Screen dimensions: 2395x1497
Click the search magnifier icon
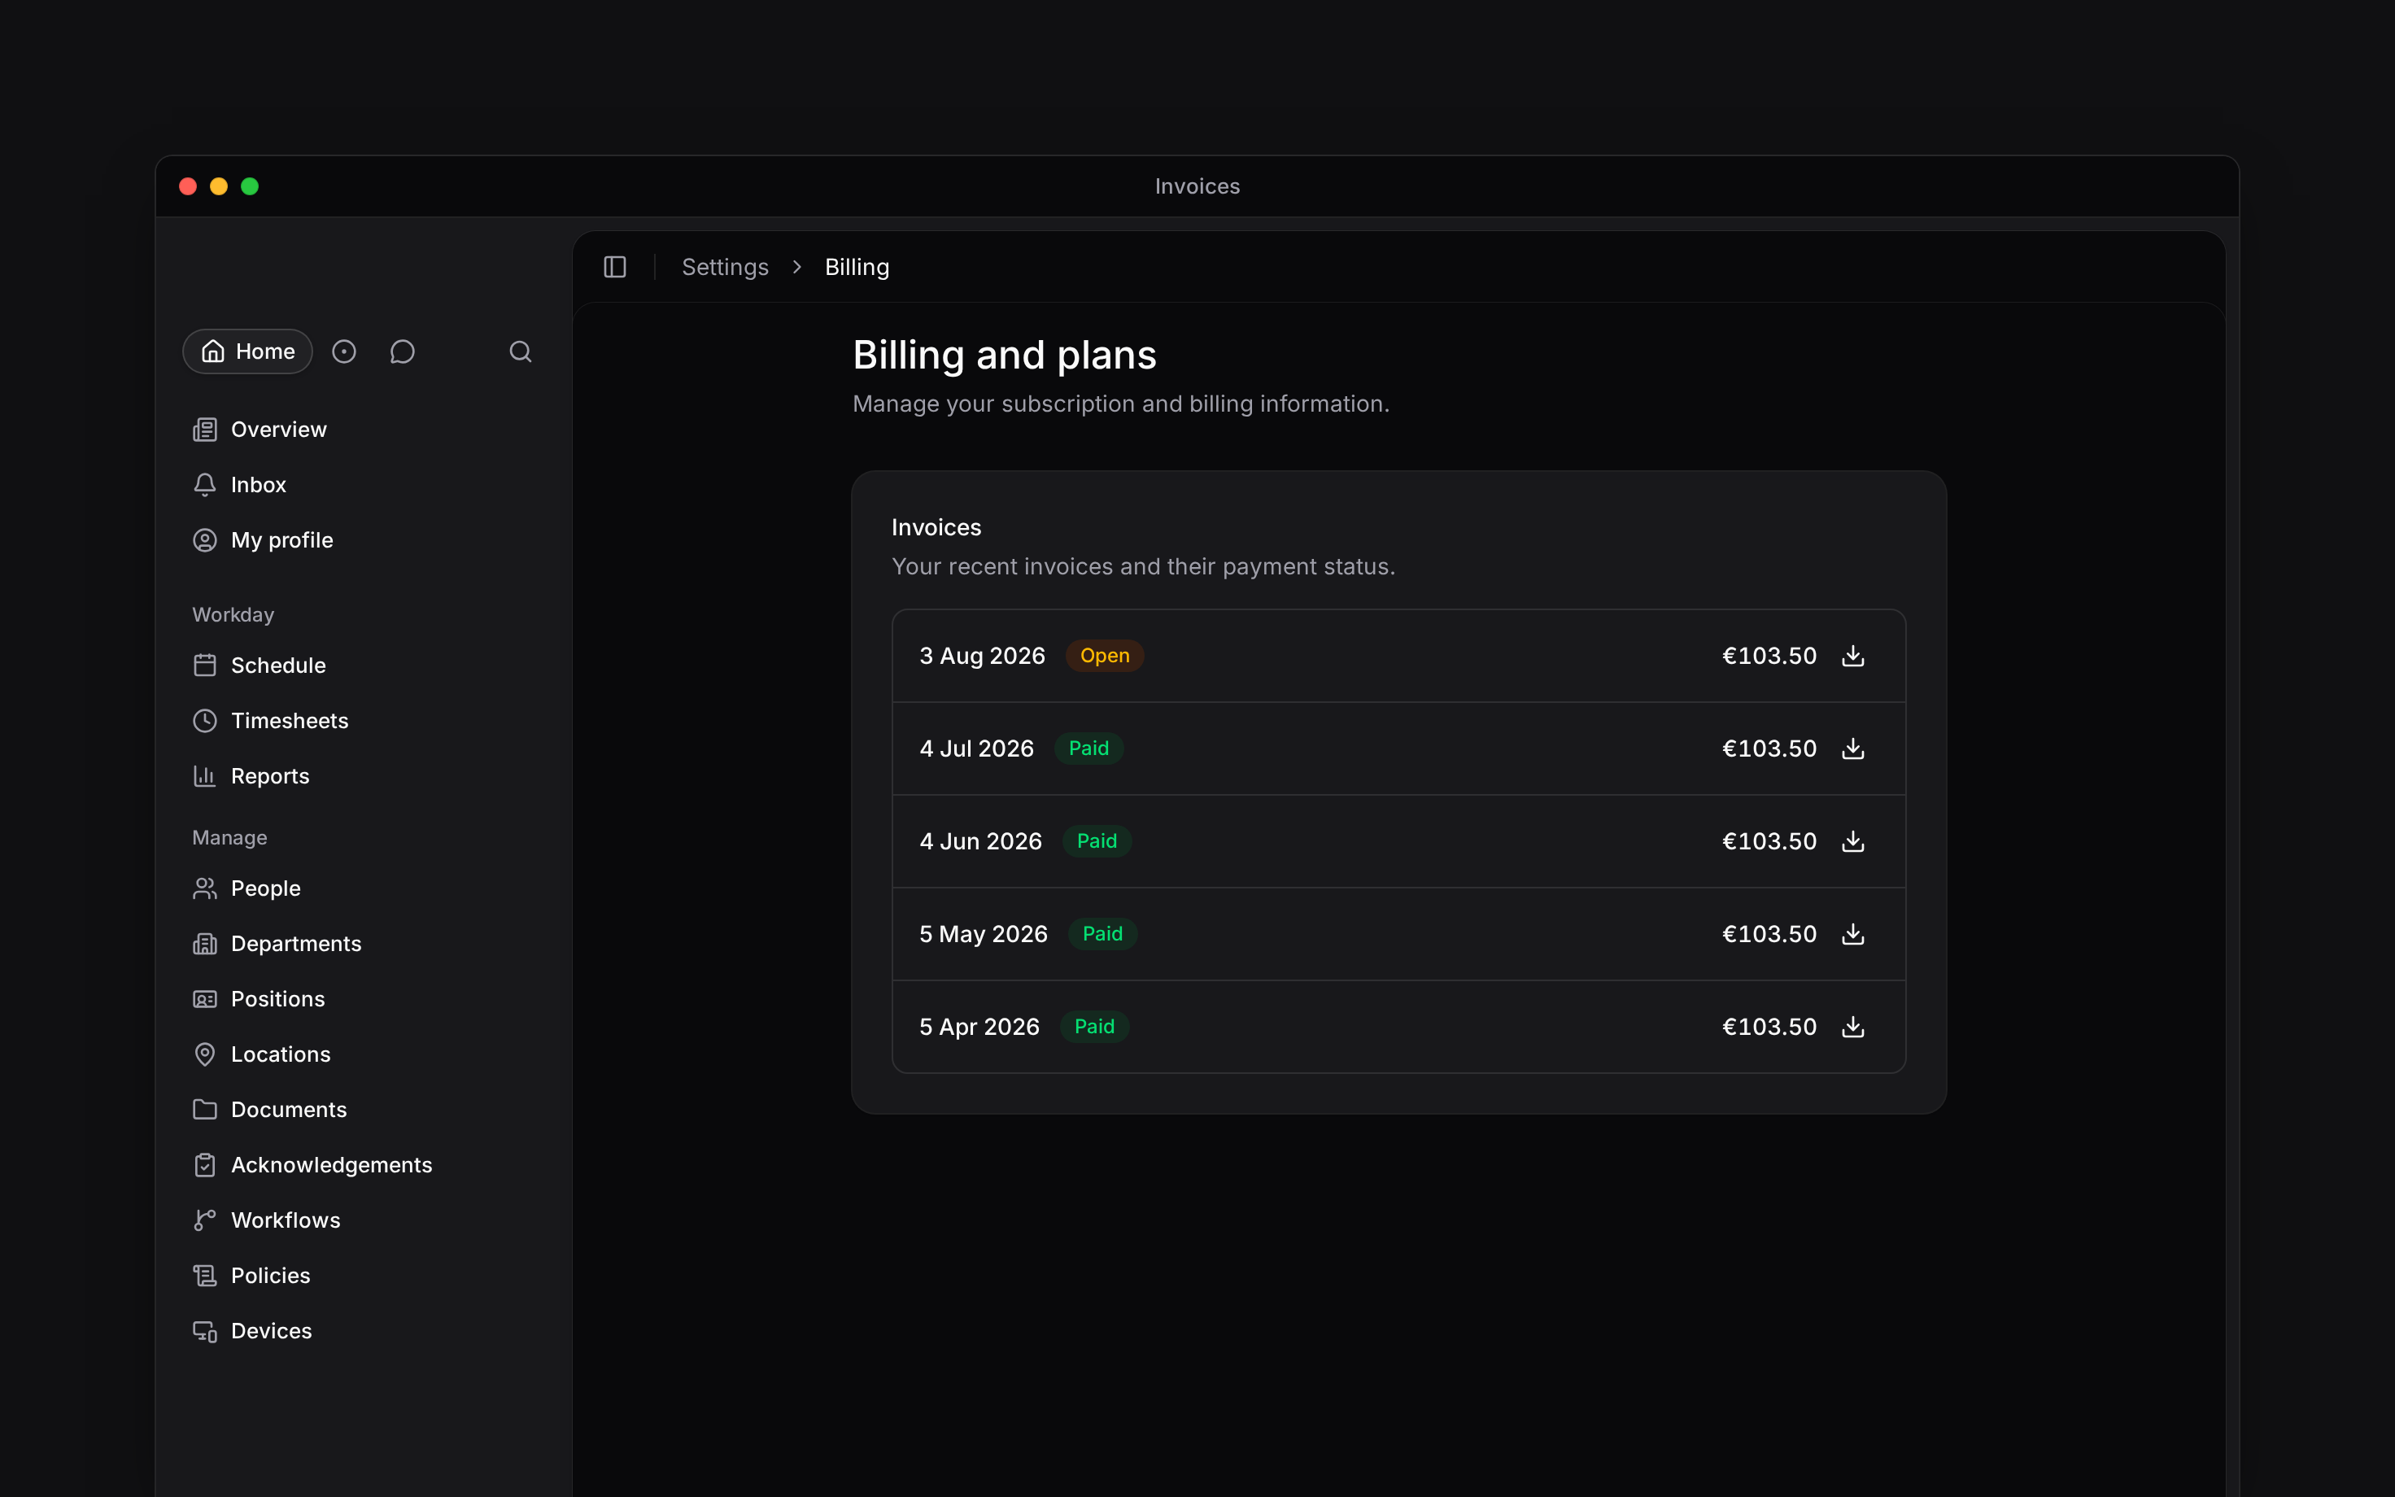[521, 351]
